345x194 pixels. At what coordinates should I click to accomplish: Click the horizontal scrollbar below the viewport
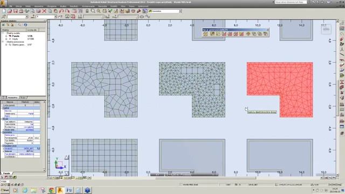click(x=206, y=178)
